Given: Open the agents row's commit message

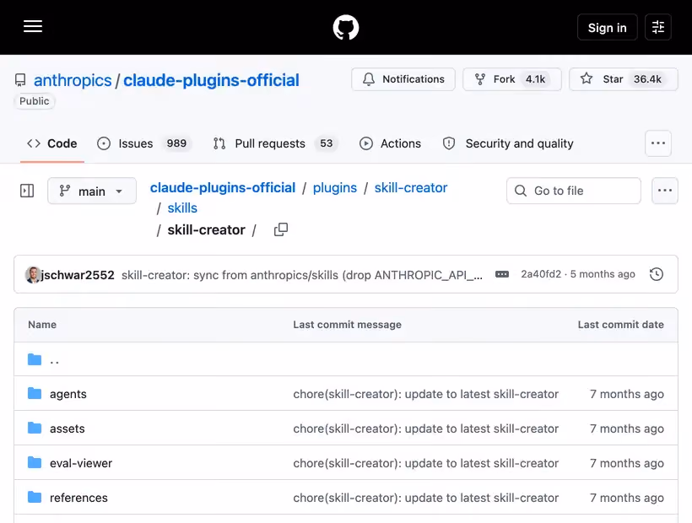Looking at the screenshot, I should point(426,394).
